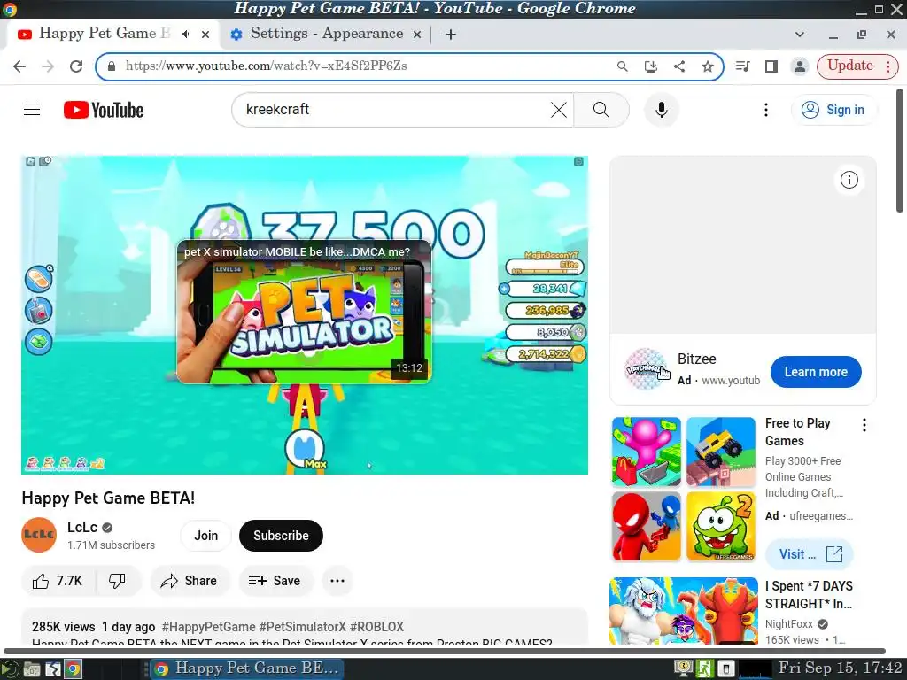Viewport: 907px width, 680px height.
Task: Click the ad info icon
Action: coord(849,180)
